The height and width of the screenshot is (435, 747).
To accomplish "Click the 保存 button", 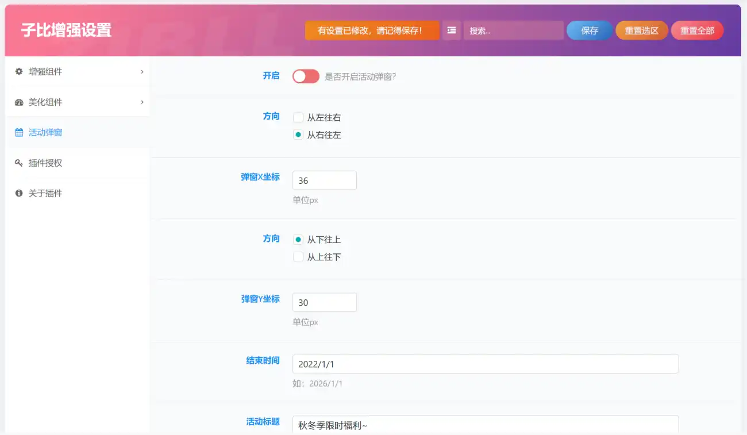I will [x=590, y=30].
